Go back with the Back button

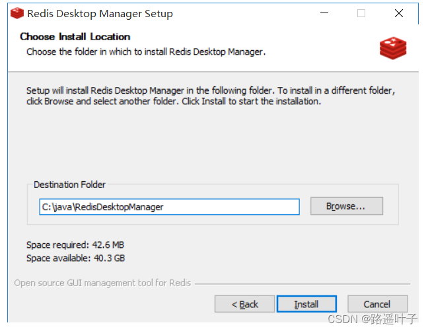[244, 304]
